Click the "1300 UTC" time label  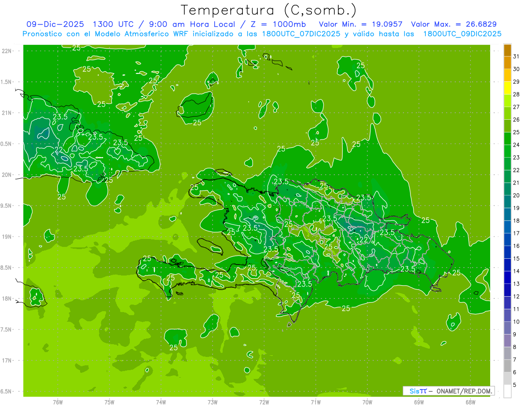(x=114, y=25)
